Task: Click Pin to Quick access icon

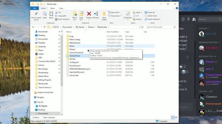Action: pyautogui.click(x=36, y=14)
